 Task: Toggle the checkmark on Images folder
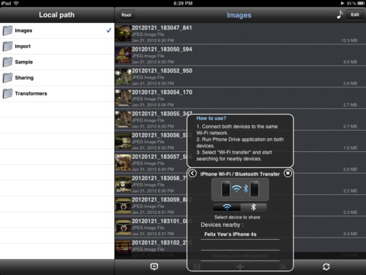tap(109, 31)
